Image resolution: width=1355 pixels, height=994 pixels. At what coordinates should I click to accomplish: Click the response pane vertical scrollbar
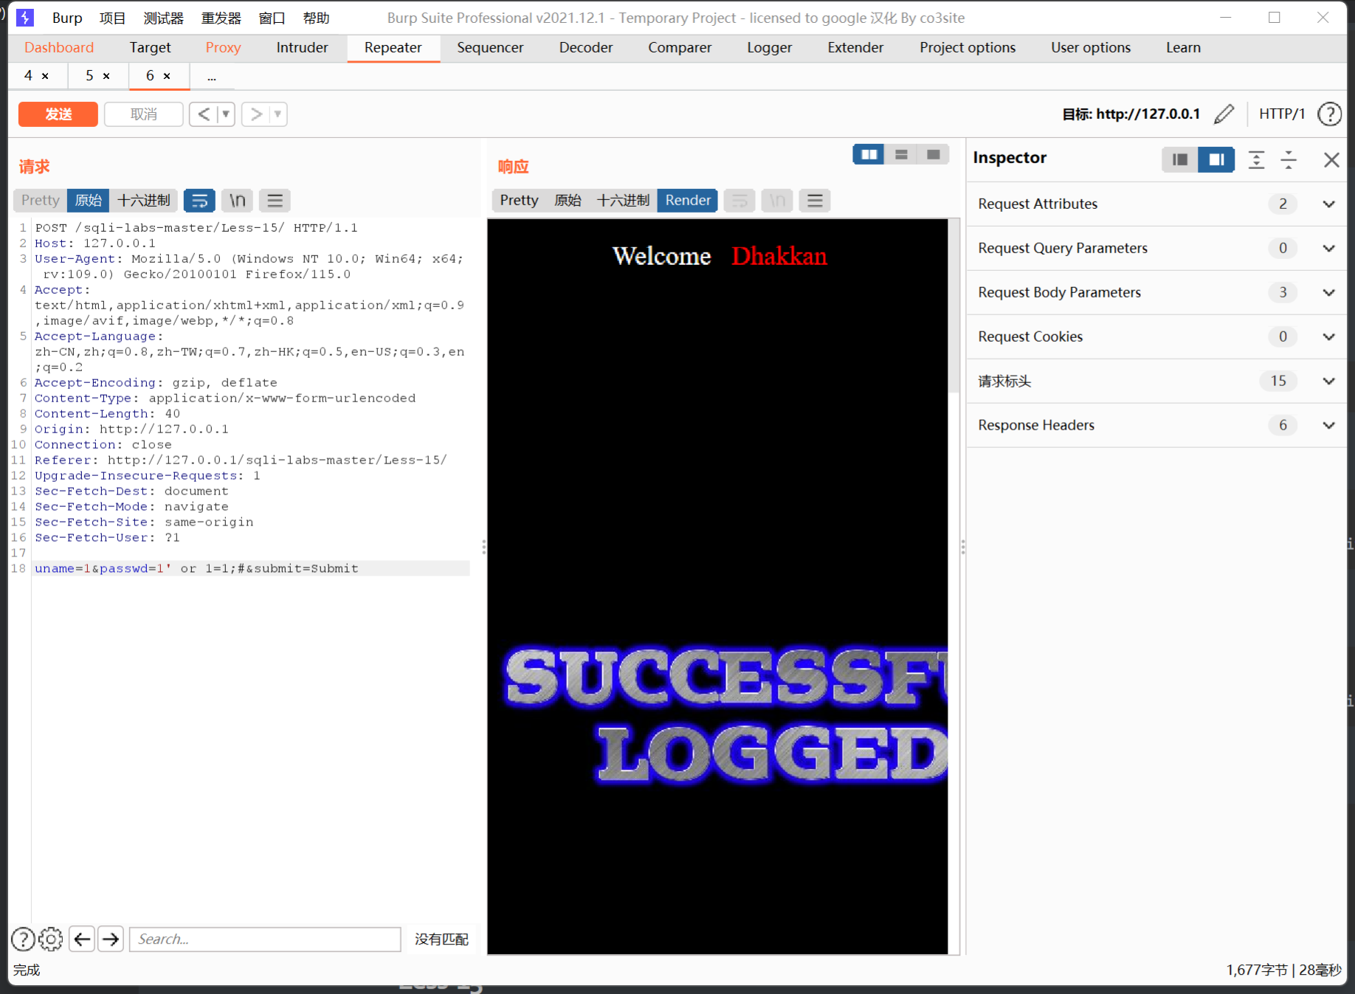pos(954,306)
